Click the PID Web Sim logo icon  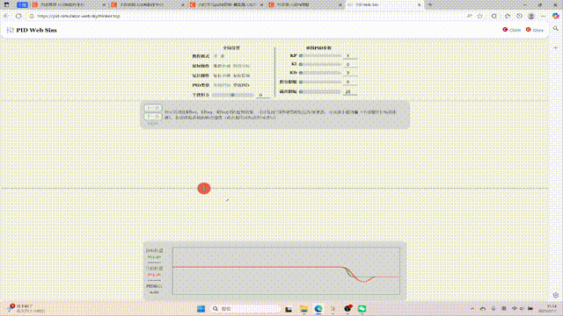10,30
